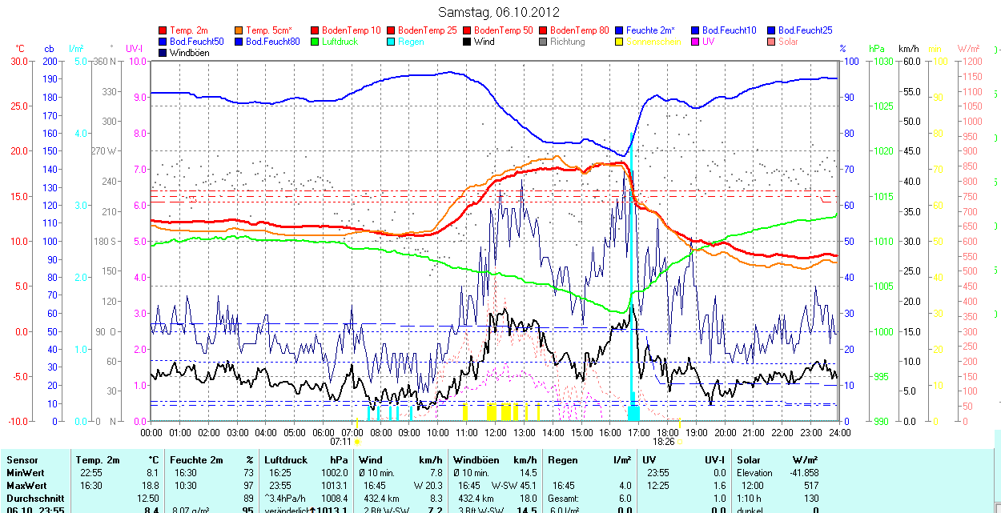Click the chart title Samstag, 06.10.2012

(x=500, y=12)
